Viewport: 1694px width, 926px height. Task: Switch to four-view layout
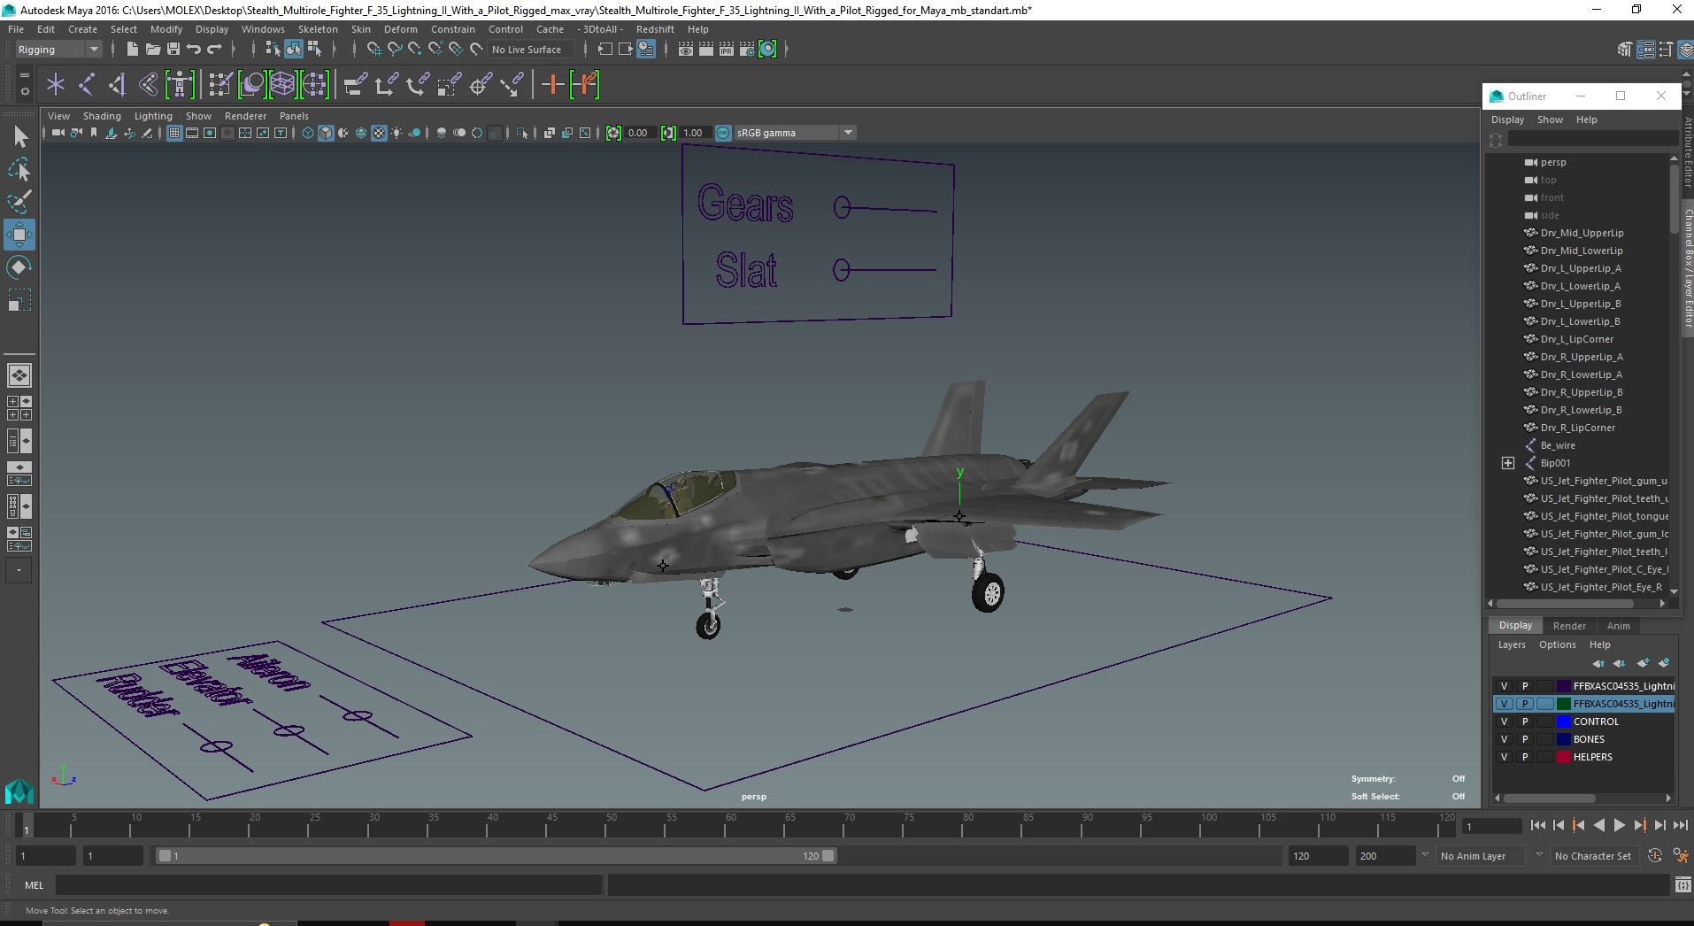tap(19, 408)
